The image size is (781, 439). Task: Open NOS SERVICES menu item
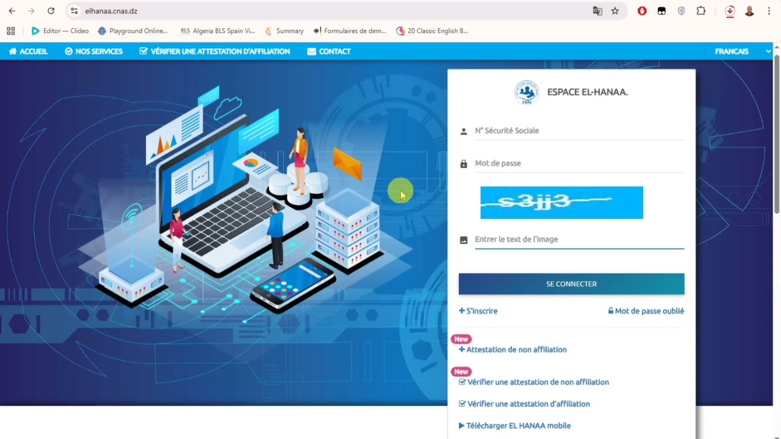94,51
